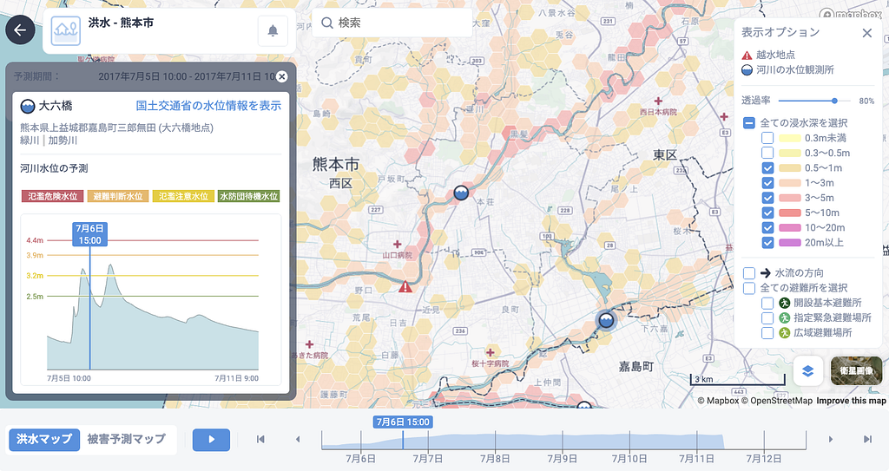Click the flood hazard icon by 洪水 - 熊本市
This screenshot has width=889, height=471.
click(x=66, y=30)
